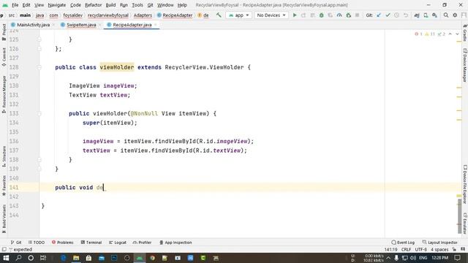Viewport: 468px width, 263px height.
Task: Open File Explorer from Windows taskbar
Action: pos(76,258)
